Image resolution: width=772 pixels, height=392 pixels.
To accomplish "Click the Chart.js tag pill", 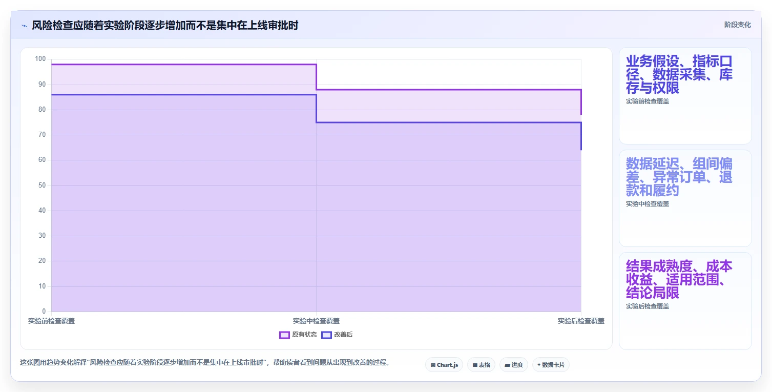I will (444, 365).
